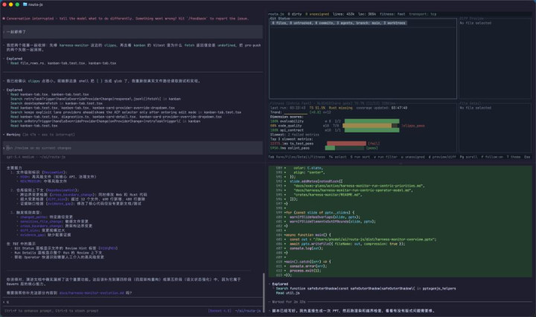Image resolution: width=536 pixels, height=317 pixels.
Task: Click the red close window dot
Action: (x=5, y=4)
